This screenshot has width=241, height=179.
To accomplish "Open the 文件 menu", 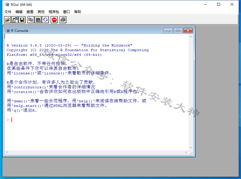I will click(8, 12).
